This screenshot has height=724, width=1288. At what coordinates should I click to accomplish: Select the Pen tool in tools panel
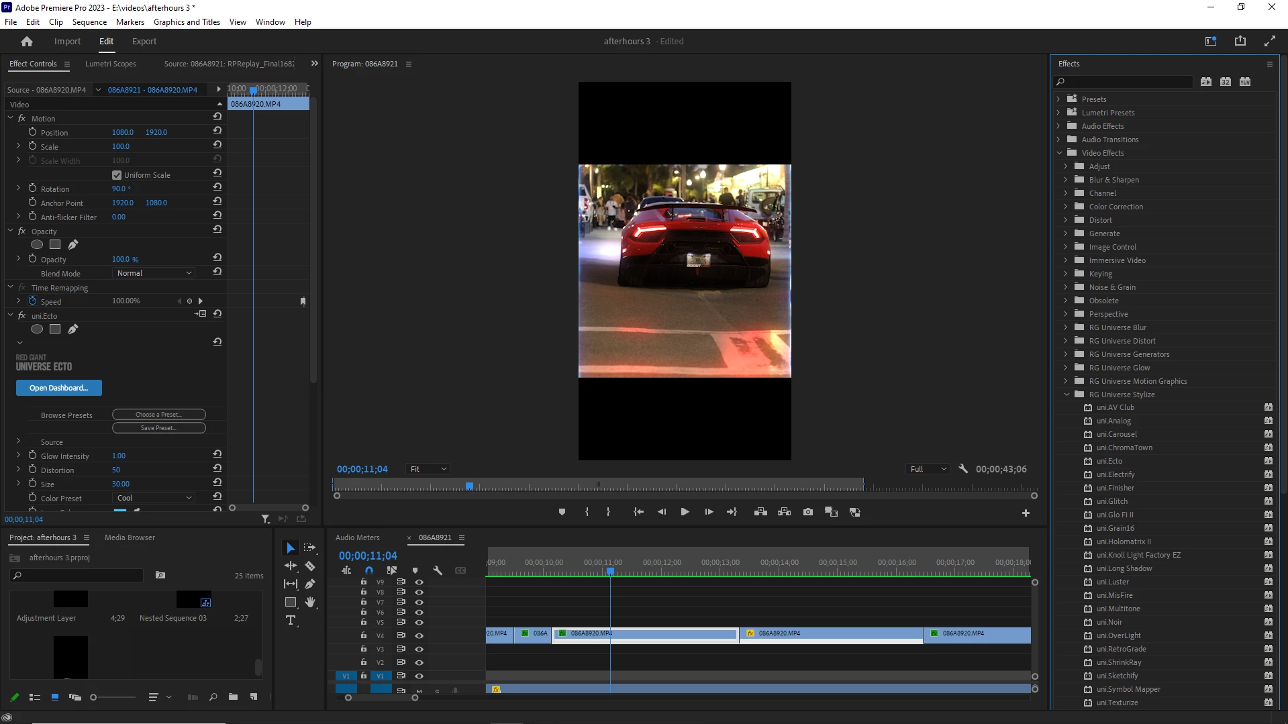[310, 584]
